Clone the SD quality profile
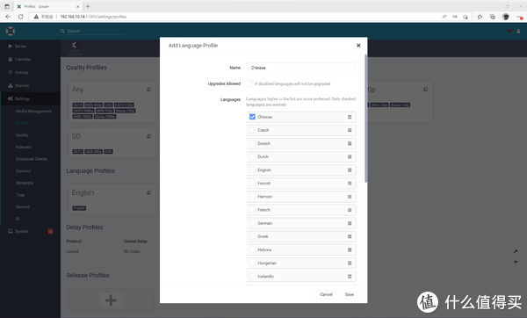527x318 pixels. coord(149,136)
